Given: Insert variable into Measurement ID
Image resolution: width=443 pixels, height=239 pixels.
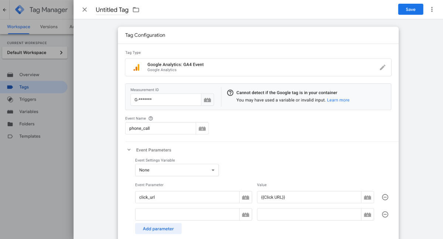Looking at the screenshot, I should [x=207, y=100].
